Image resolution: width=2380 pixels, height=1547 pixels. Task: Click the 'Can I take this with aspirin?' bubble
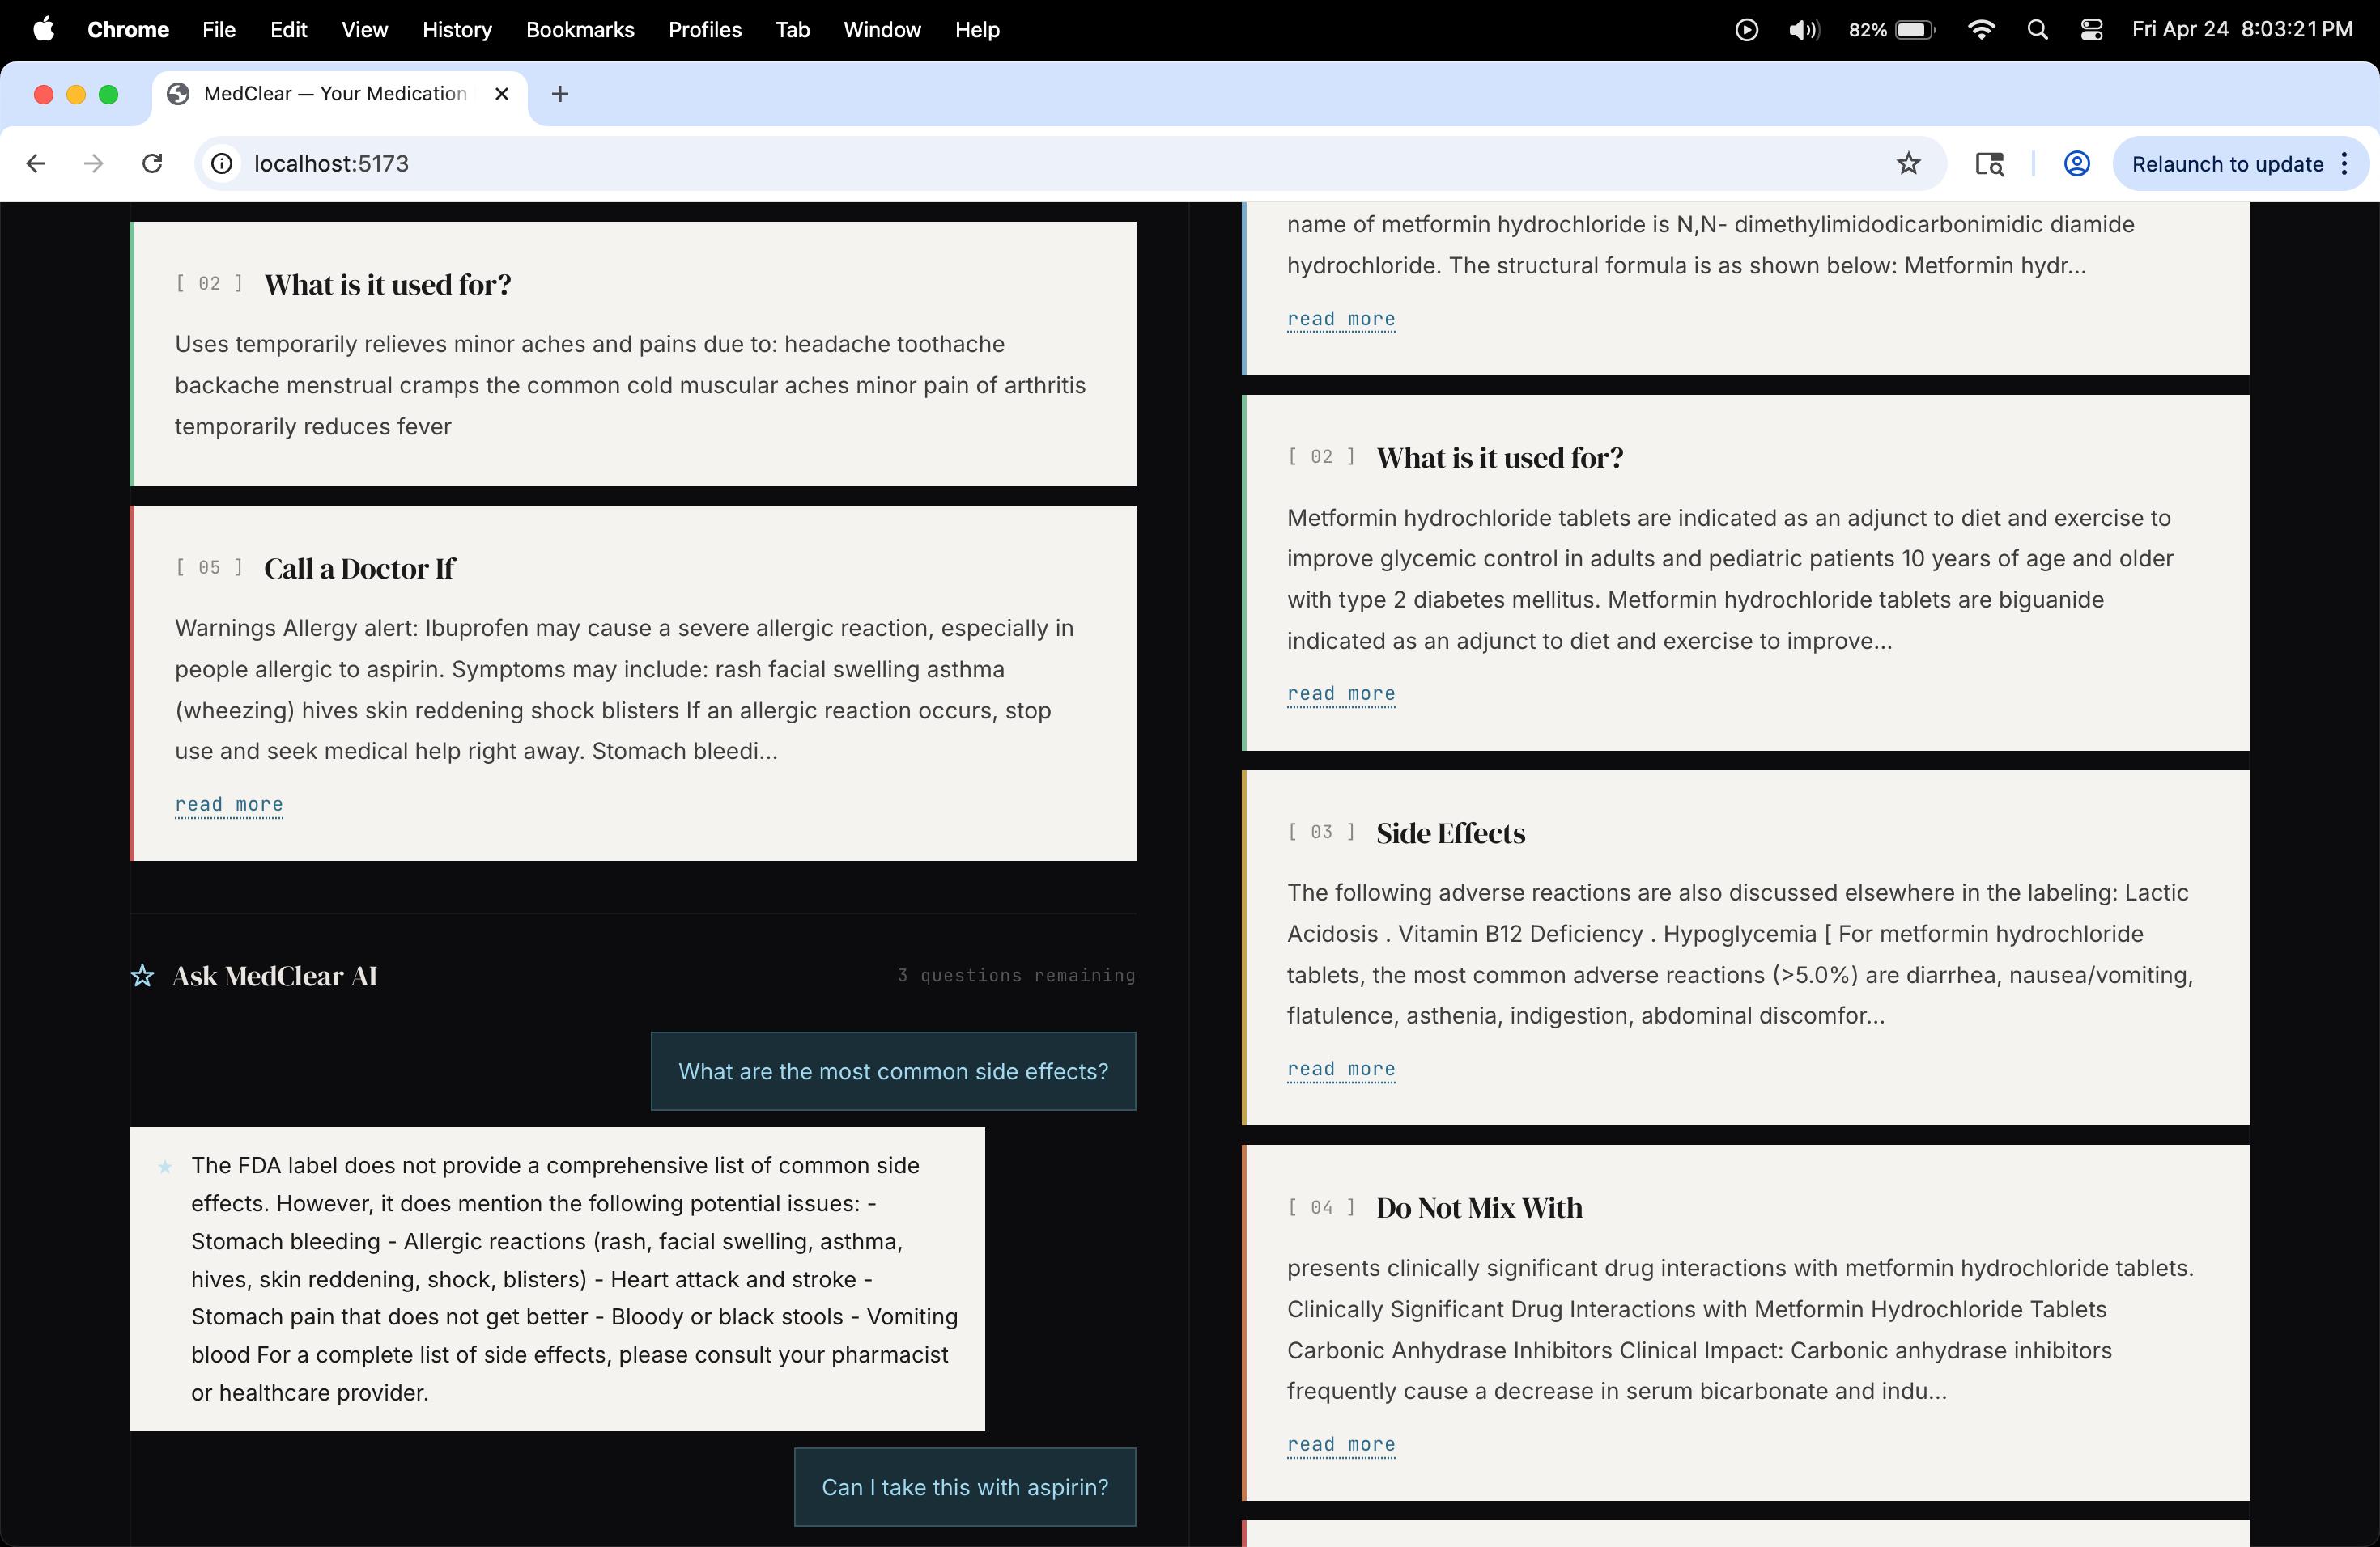tap(964, 1487)
